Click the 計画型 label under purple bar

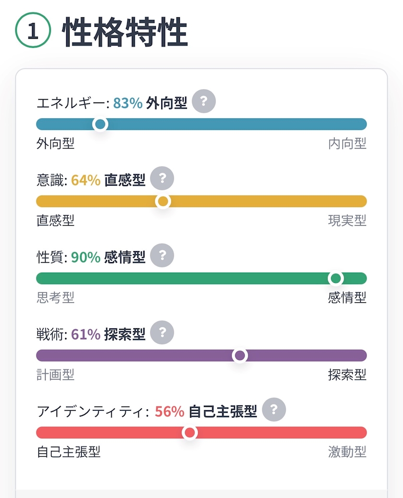pos(56,375)
